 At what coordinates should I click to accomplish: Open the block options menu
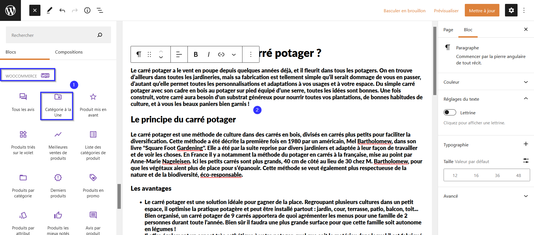coord(251,54)
